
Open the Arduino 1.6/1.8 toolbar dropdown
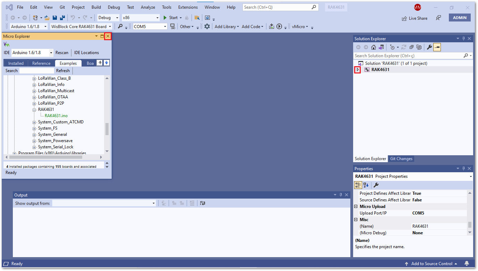29,27
